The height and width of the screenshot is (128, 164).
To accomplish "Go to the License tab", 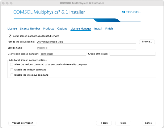I will (x=12, y=29).
